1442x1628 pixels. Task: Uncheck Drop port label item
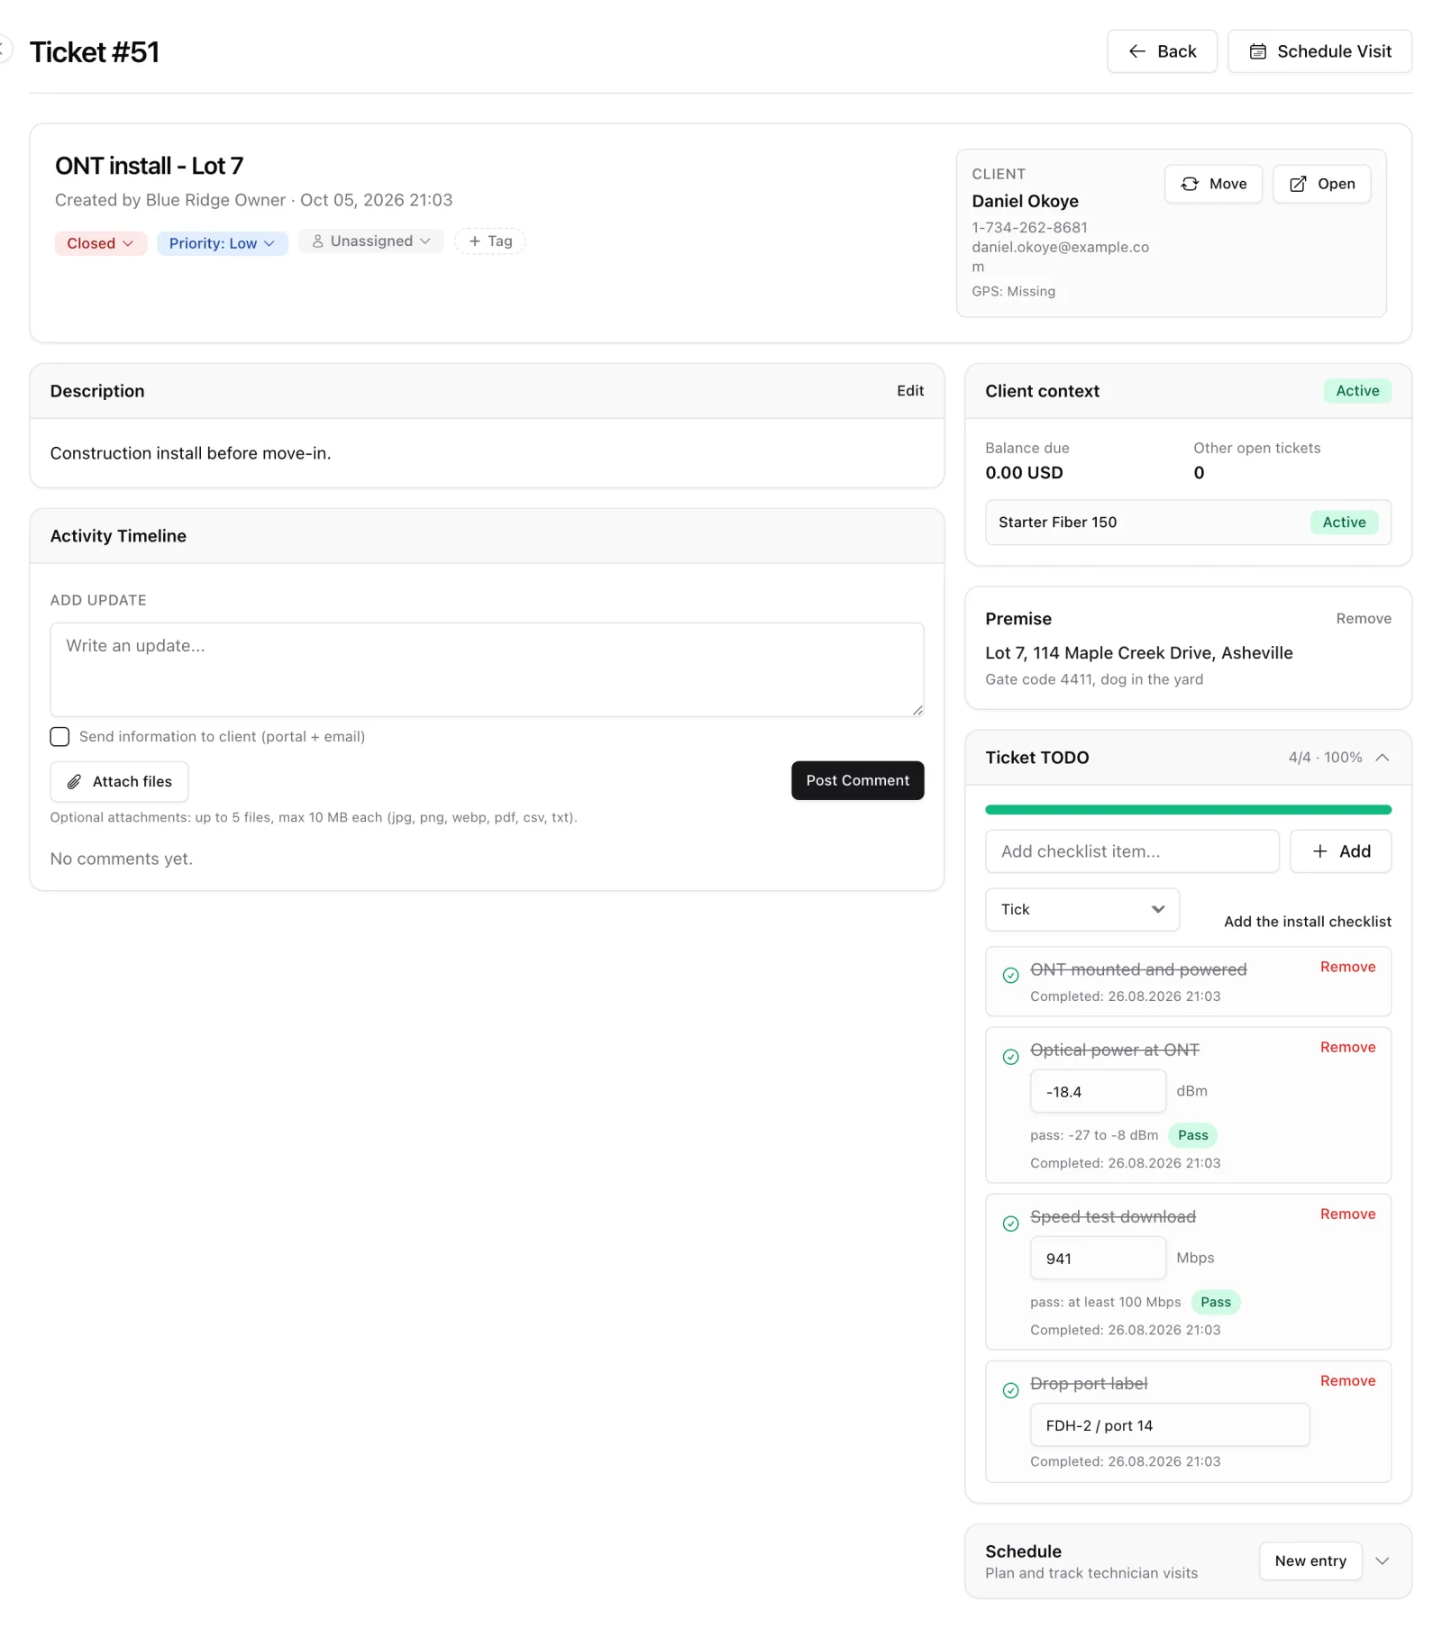click(x=1010, y=1390)
